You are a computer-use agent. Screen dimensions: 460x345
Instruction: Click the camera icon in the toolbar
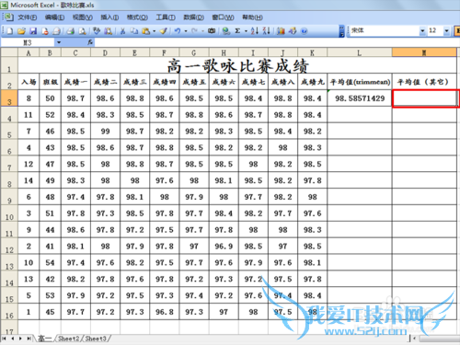point(212,31)
